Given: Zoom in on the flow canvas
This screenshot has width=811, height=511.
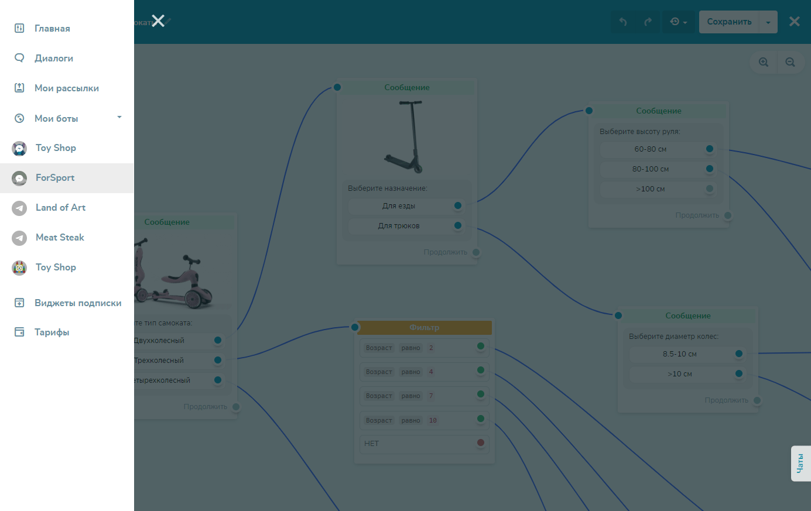Looking at the screenshot, I should 764,62.
